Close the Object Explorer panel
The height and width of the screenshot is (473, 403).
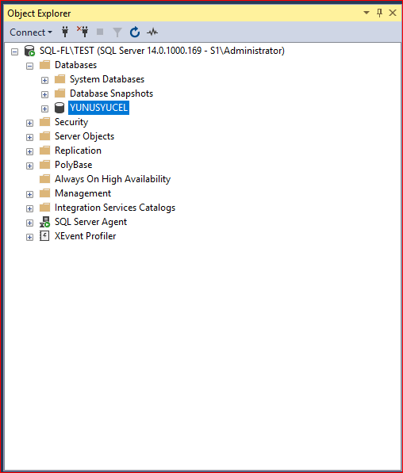coord(393,13)
